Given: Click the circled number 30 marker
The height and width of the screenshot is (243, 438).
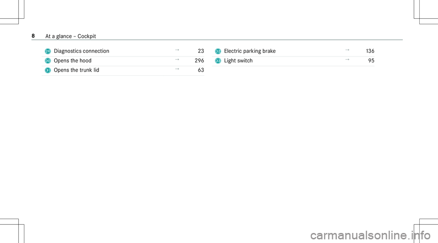Looking at the screenshot, I should click(47, 61).
